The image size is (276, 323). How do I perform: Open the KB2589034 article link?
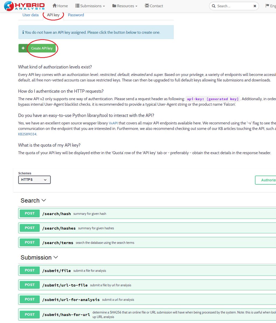27,134
